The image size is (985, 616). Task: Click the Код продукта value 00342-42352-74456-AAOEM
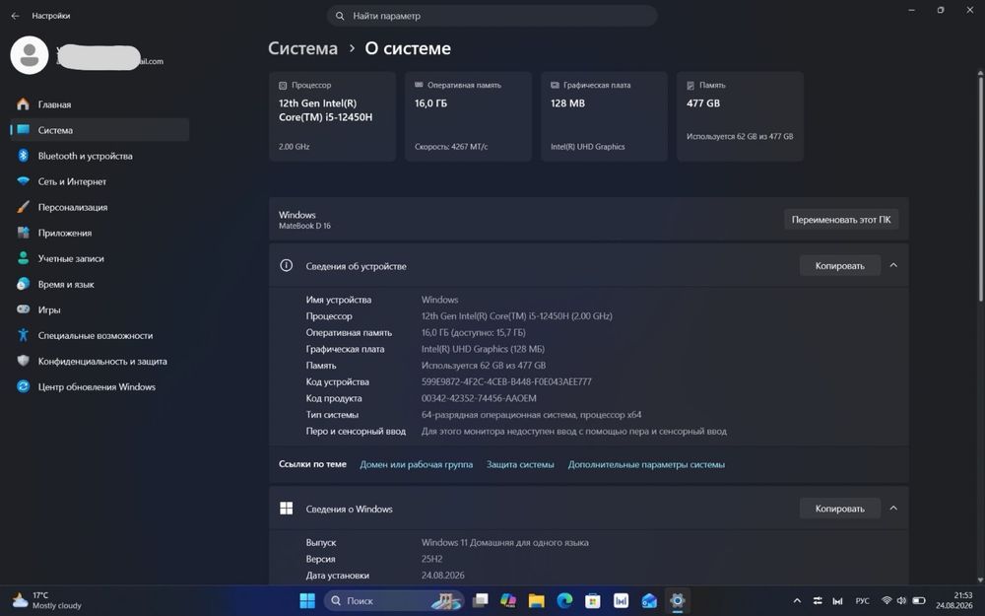click(479, 398)
